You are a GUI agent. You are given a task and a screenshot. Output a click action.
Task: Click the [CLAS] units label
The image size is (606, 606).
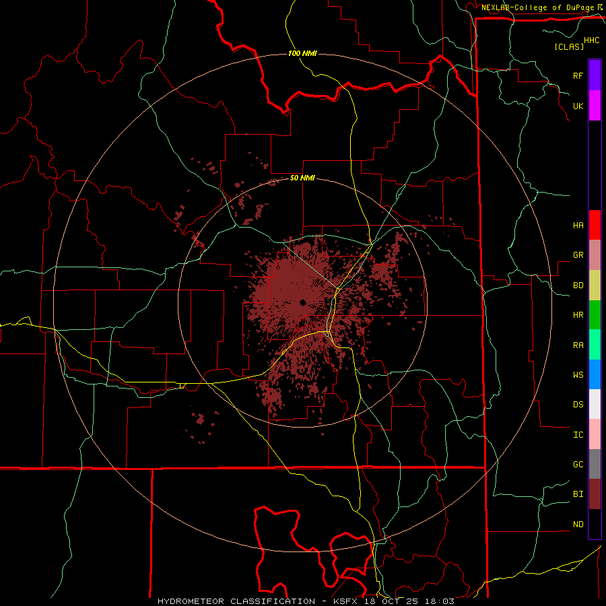click(569, 46)
